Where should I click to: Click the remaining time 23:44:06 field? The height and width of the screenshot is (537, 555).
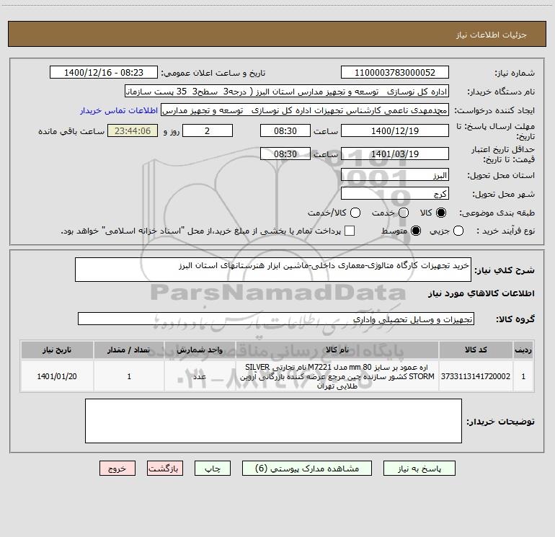point(133,130)
